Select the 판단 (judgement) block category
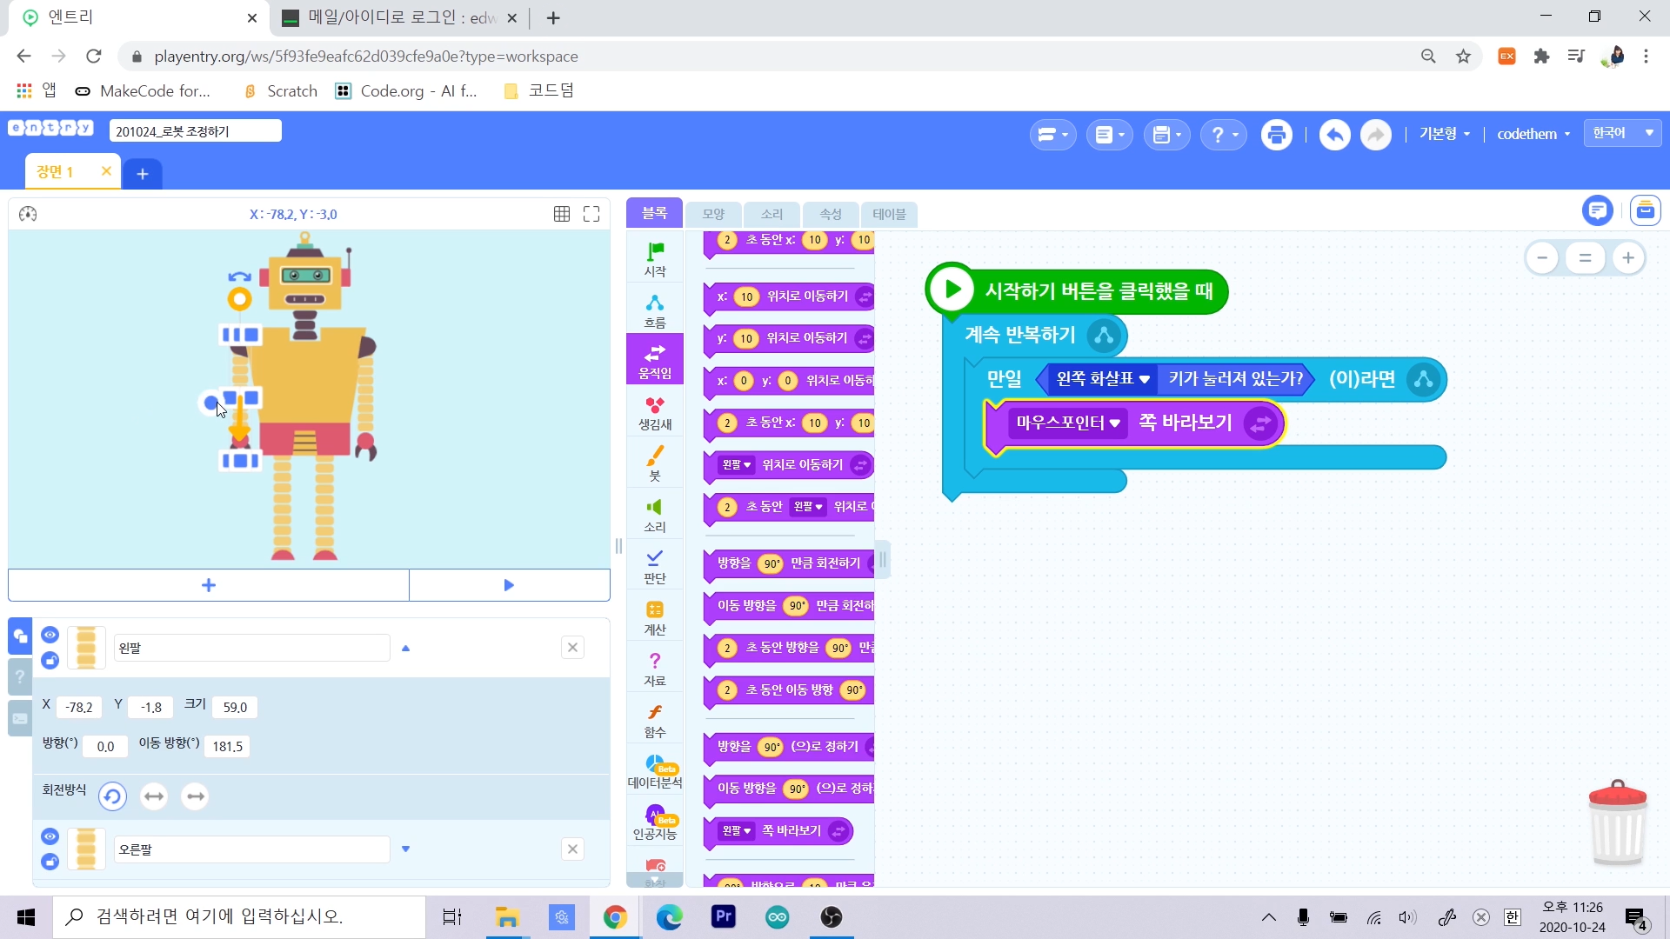Viewport: 1670px width, 939px height. [654, 565]
